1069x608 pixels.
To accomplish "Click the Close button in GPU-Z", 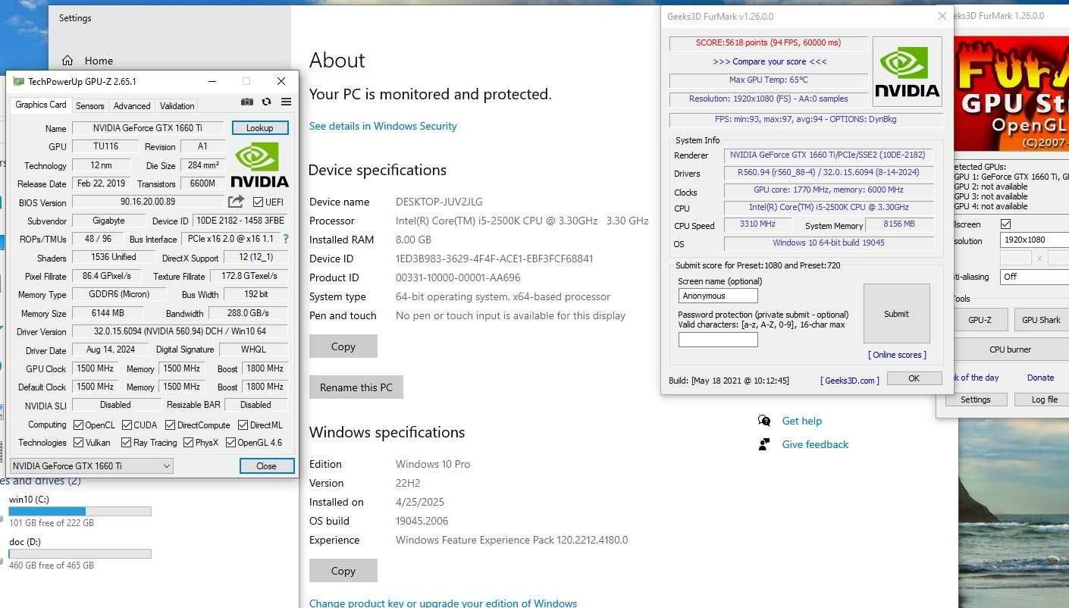I will point(266,466).
